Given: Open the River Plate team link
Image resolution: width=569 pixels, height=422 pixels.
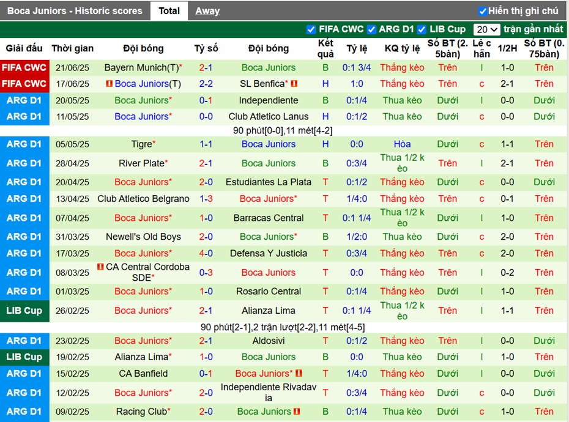Looking at the screenshot, I should [142, 163].
